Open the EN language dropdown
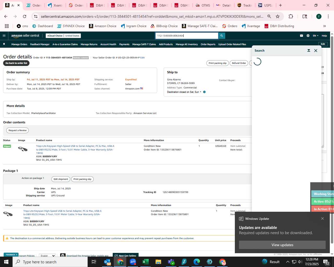This screenshot has height=267, width=334. (x=316, y=36)
